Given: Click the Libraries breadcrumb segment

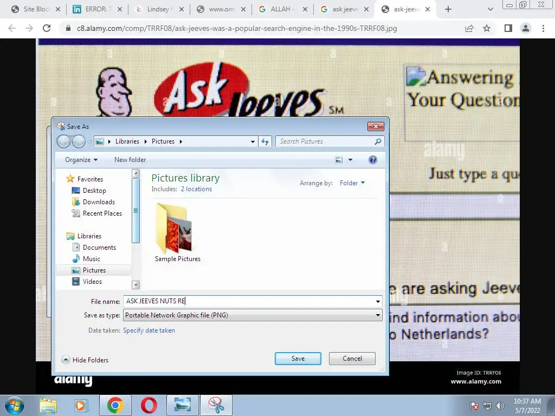Looking at the screenshot, I should [x=127, y=141].
